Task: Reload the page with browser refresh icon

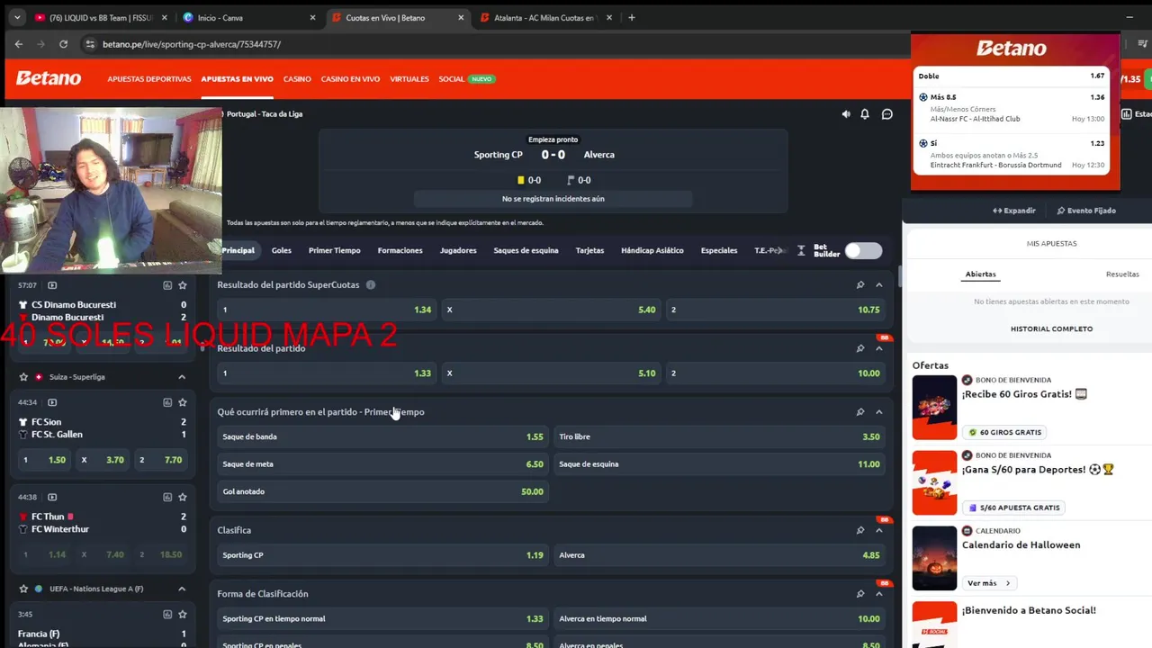Action: (x=63, y=44)
